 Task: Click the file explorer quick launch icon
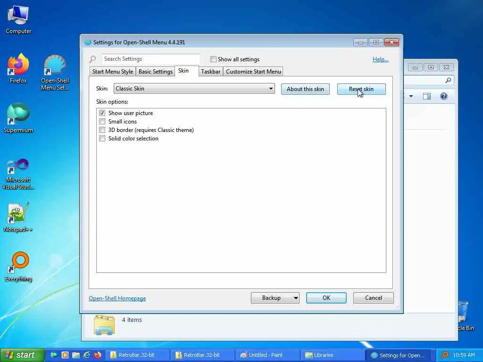[76, 355]
